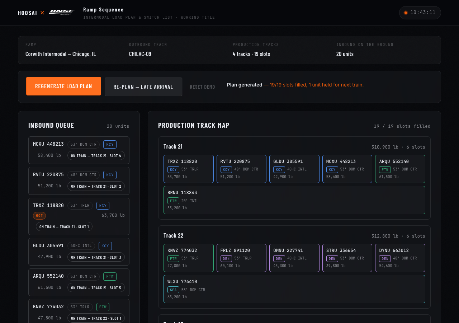Click the Plan generated status message
This screenshot has height=323, width=459.
tap(295, 85)
